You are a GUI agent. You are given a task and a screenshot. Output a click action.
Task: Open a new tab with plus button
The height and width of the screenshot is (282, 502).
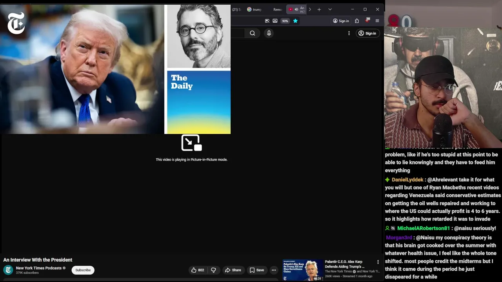pyautogui.click(x=319, y=9)
